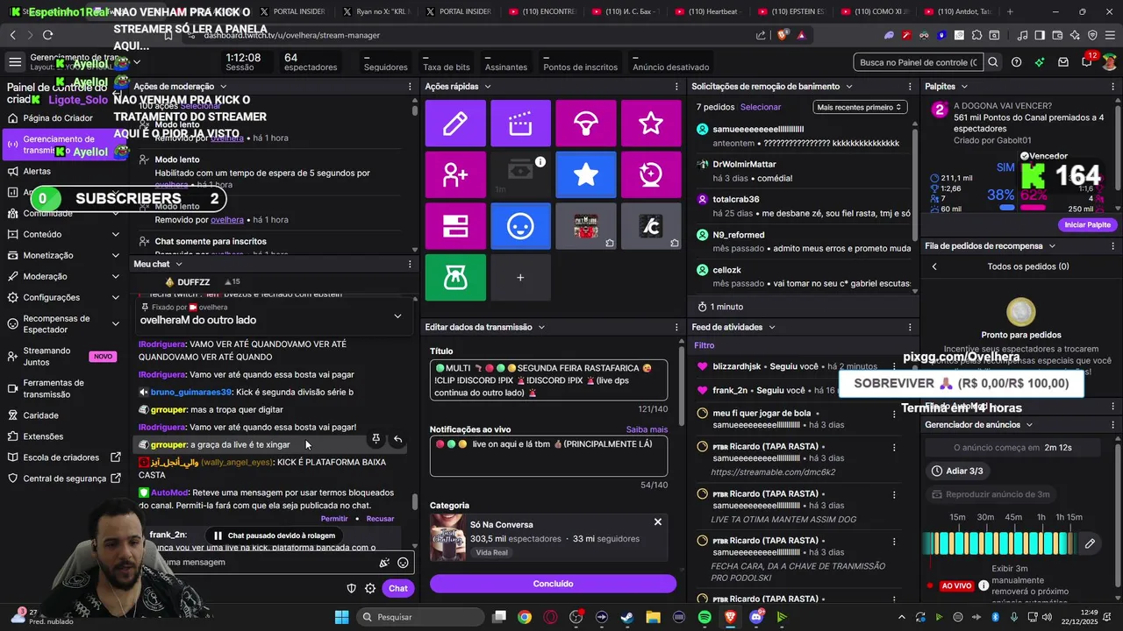Click the blue filled star quick action tile
Screen dimensions: 1123x631
(586, 174)
